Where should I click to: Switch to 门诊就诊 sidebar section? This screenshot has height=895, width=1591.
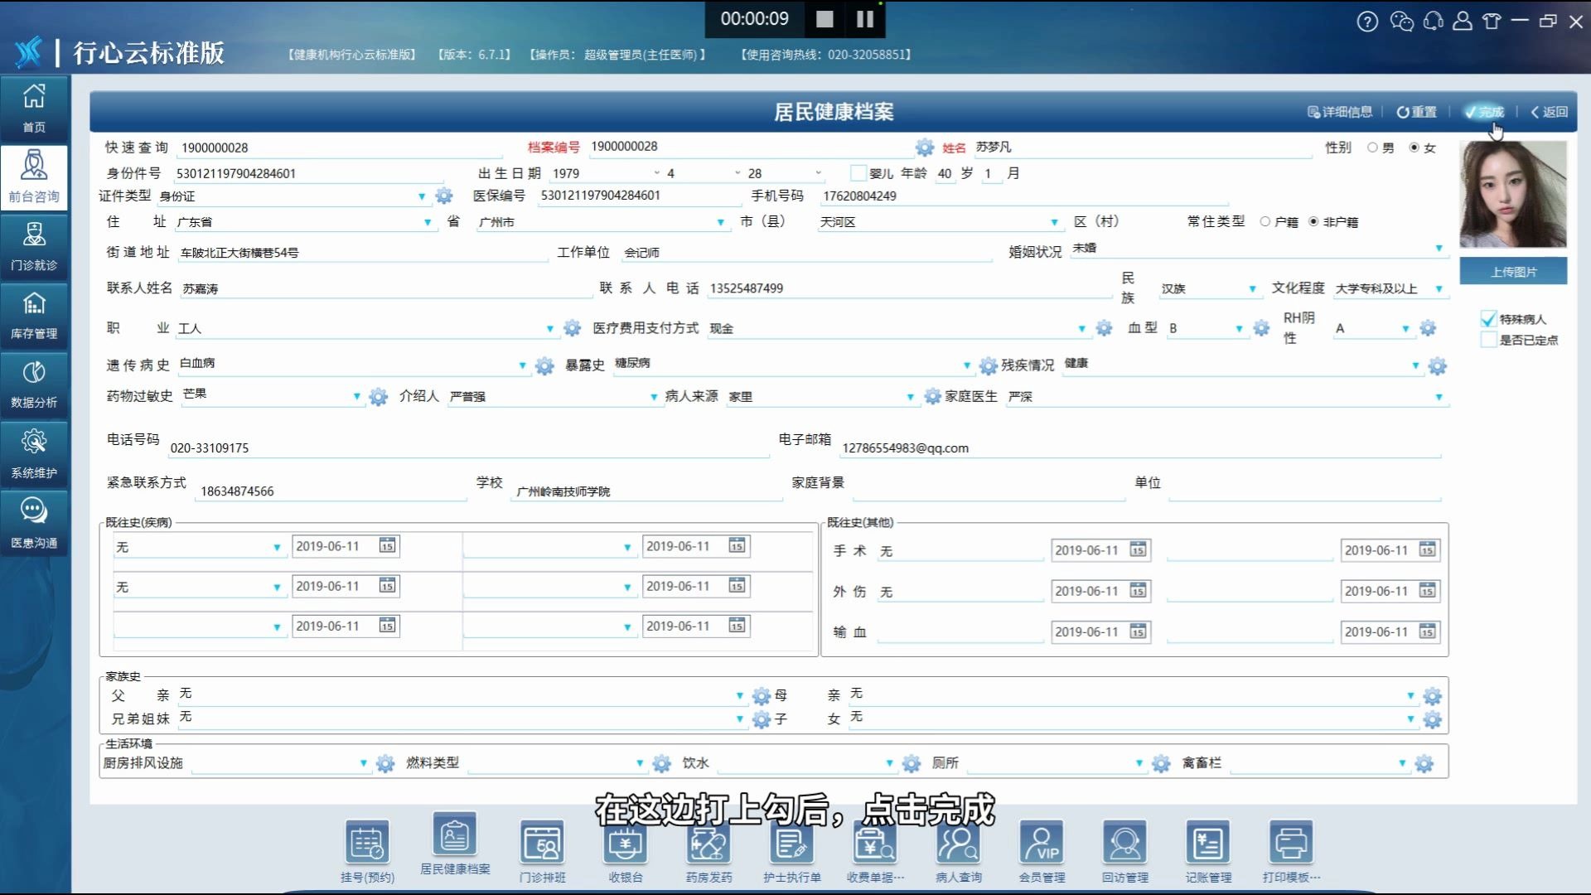tap(34, 246)
